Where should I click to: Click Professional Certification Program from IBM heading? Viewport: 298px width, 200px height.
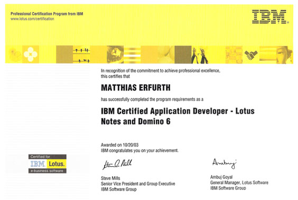(x=46, y=14)
